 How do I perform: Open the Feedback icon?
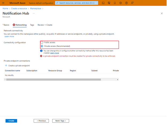pyautogui.click(x=132, y=3)
